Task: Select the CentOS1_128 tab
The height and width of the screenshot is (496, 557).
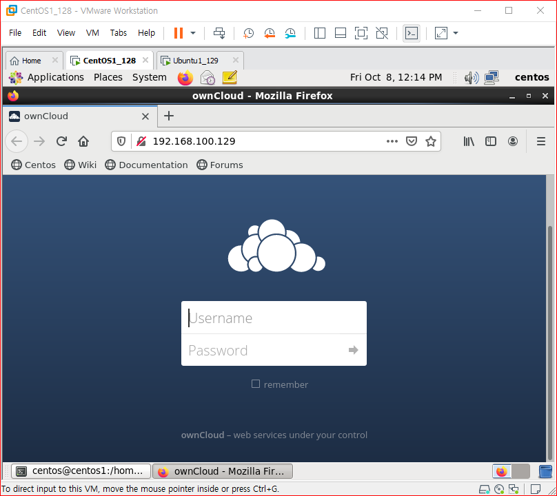Action: point(109,61)
